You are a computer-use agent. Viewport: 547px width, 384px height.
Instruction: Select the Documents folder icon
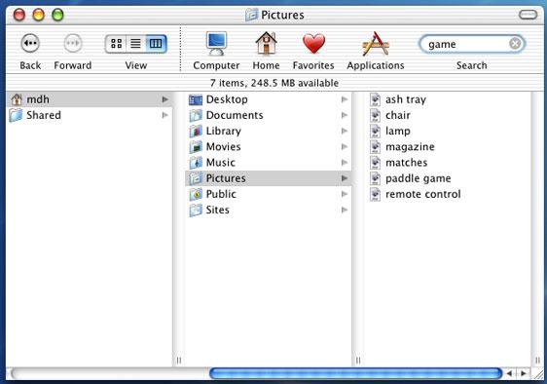tap(196, 115)
